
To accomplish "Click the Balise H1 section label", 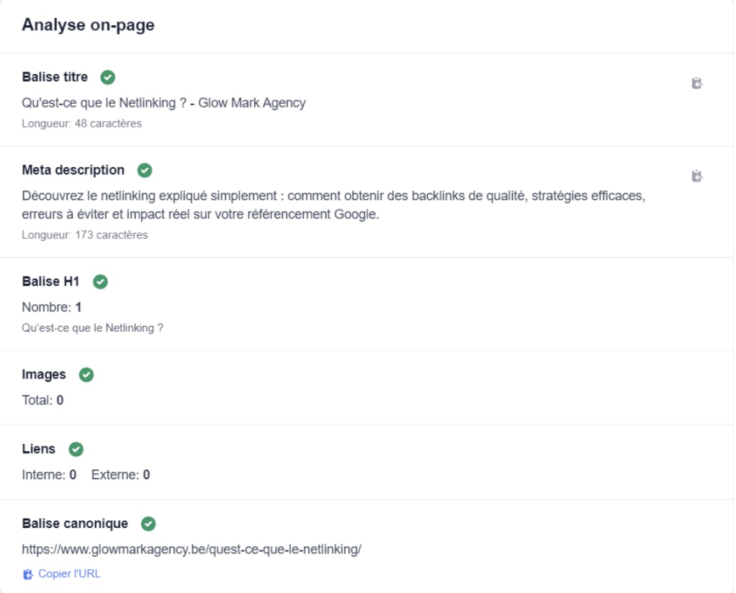I will [50, 282].
